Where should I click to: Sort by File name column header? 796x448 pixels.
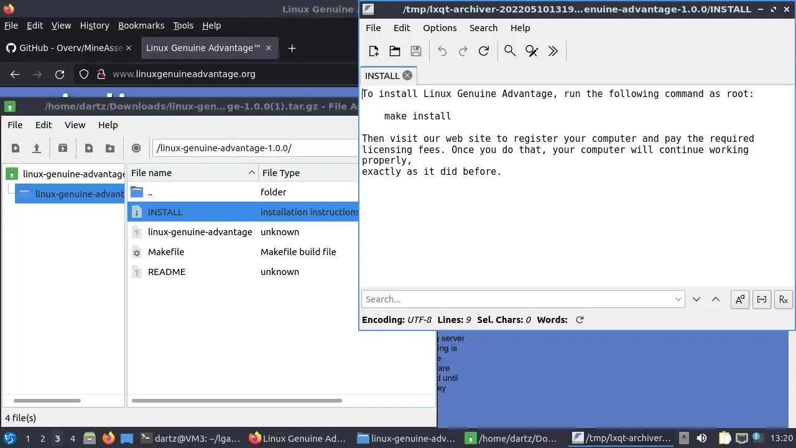coord(193,173)
